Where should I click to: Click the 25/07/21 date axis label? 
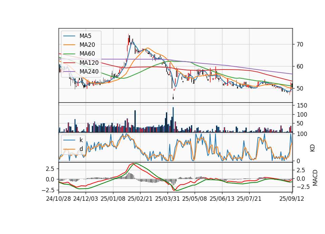(249, 199)
